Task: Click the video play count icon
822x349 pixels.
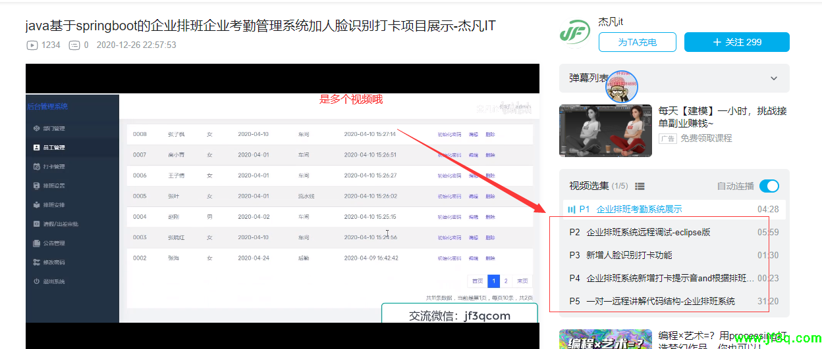Action: point(32,45)
